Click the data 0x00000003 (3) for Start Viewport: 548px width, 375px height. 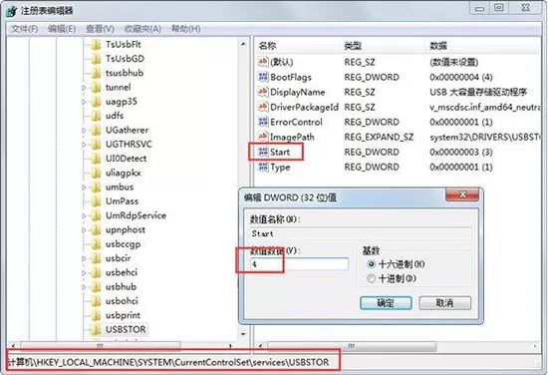point(461,153)
